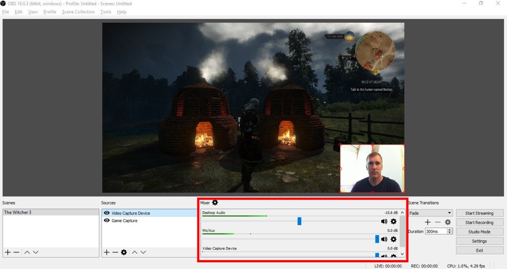
Task: Click Start Streaming
Action: (x=480, y=213)
